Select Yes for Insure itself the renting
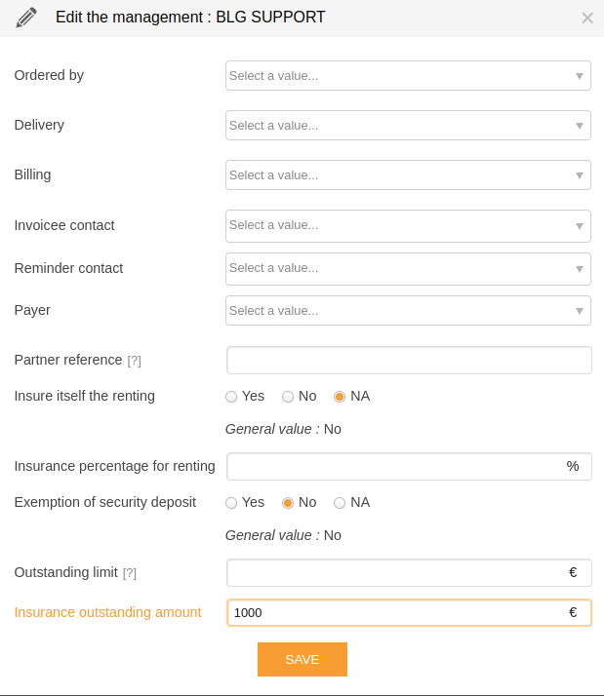Image resolution: width=604 pixels, height=696 pixels. click(231, 397)
